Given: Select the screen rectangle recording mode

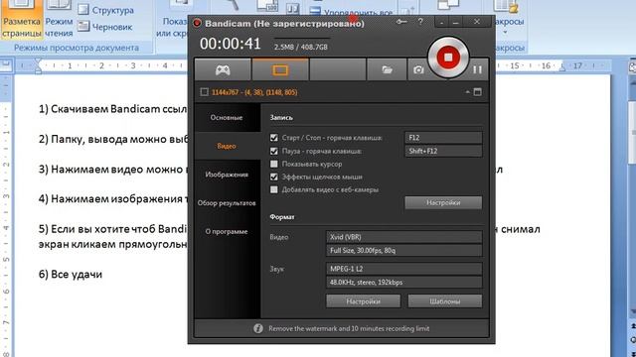Looking at the screenshot, I should [280, 70].
